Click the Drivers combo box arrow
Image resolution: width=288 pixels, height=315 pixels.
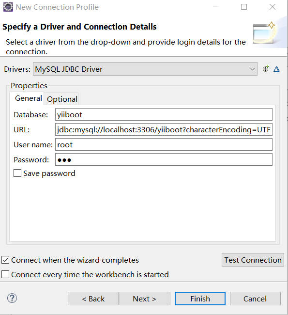[252, 69]
